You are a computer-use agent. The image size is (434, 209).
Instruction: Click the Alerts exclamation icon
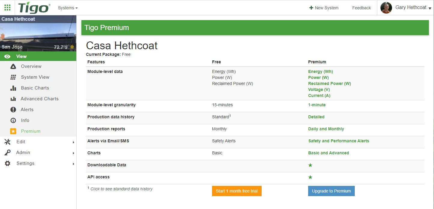coord(13,110)
